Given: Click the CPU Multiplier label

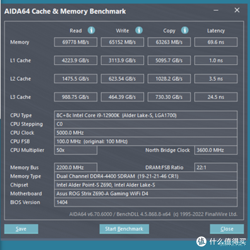Looking at the screenshot, I should (x=27, y=150).
